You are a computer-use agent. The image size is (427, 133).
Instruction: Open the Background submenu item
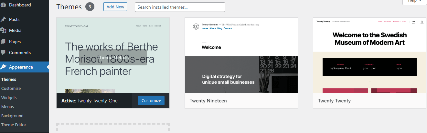tap(12, 116)
